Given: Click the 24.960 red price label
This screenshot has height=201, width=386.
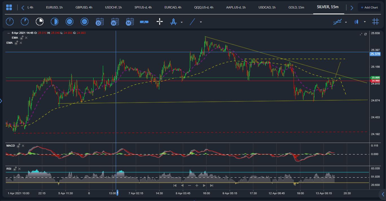Looking at the screenshot, I should pos(375,81).
